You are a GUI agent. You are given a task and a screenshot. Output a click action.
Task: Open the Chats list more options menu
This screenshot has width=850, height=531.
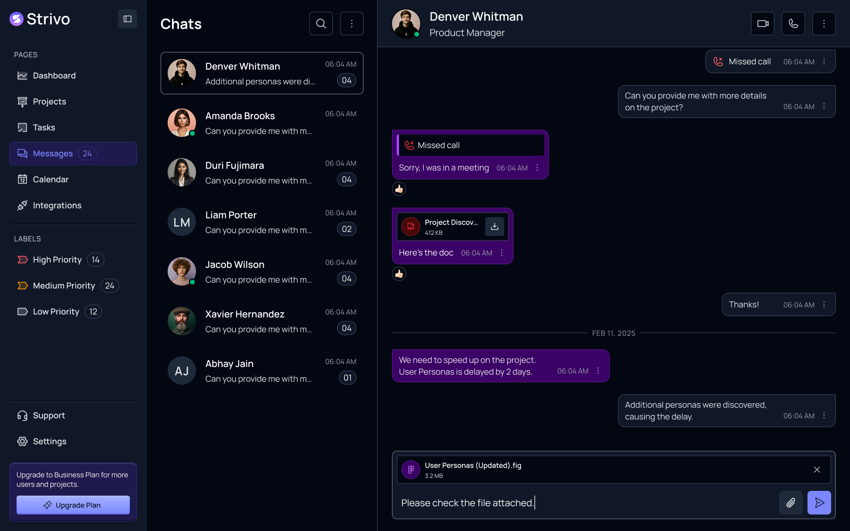pyautogui.click(x=351, y=24)
